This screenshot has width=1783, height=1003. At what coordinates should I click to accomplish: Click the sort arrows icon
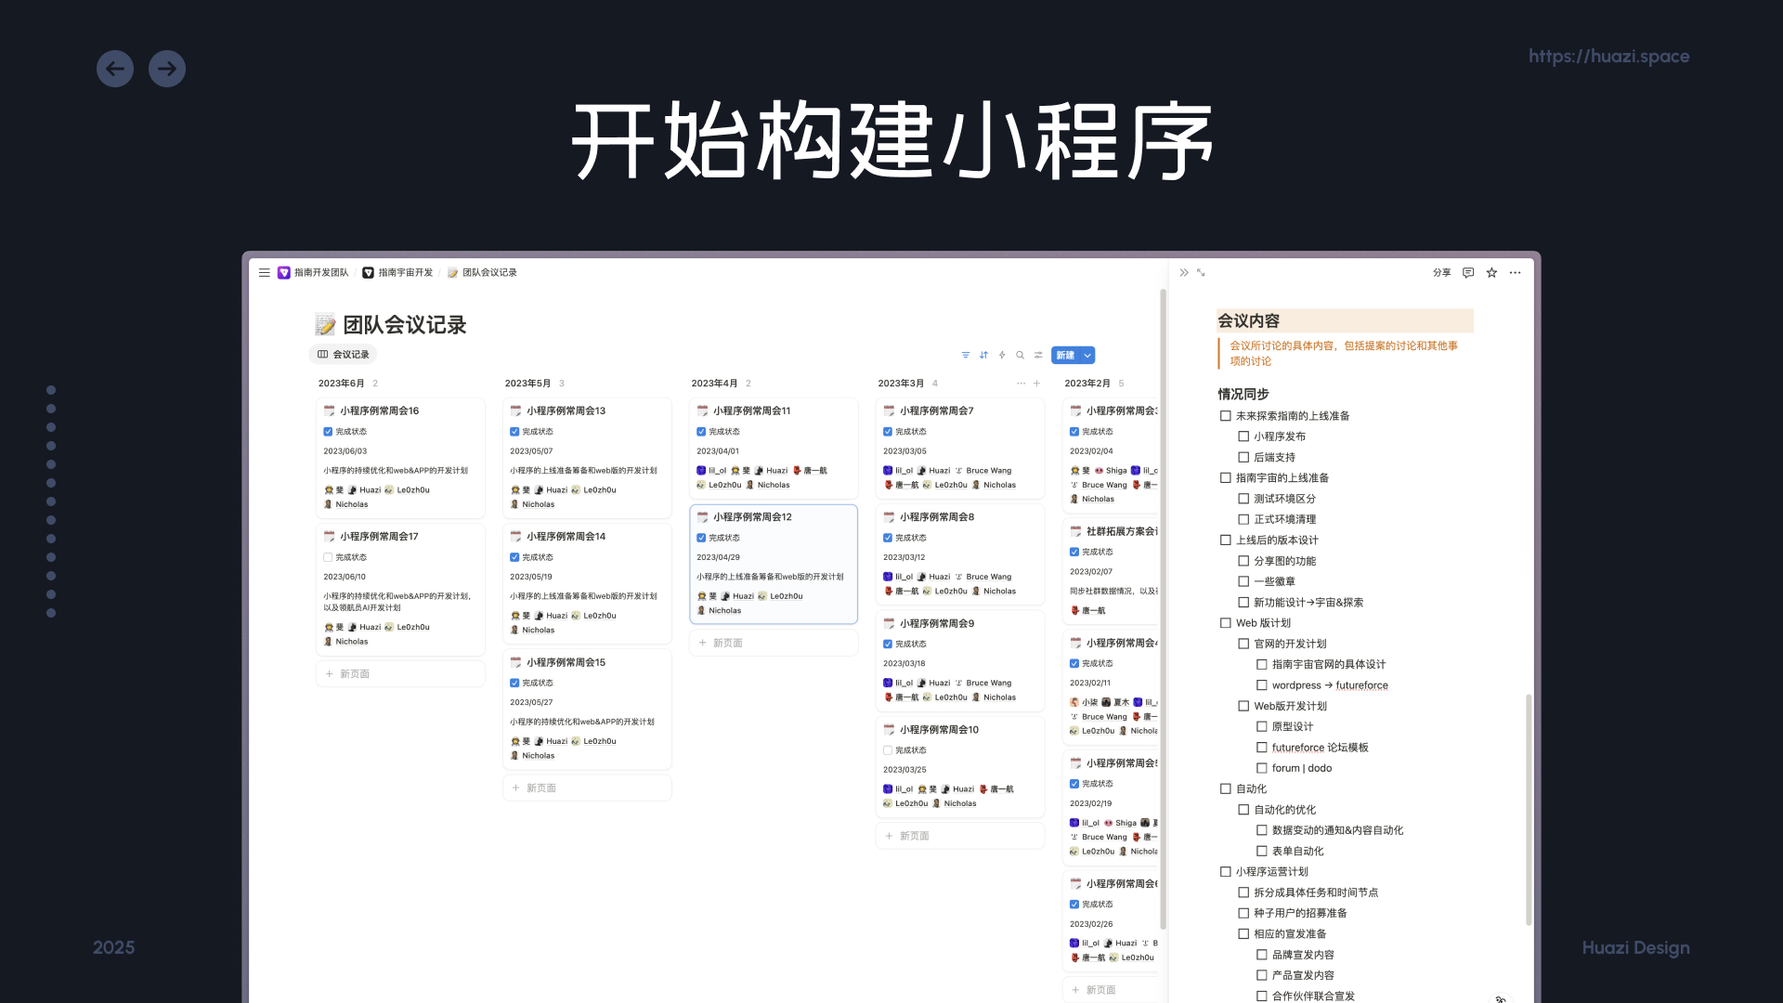click(983, 355)
